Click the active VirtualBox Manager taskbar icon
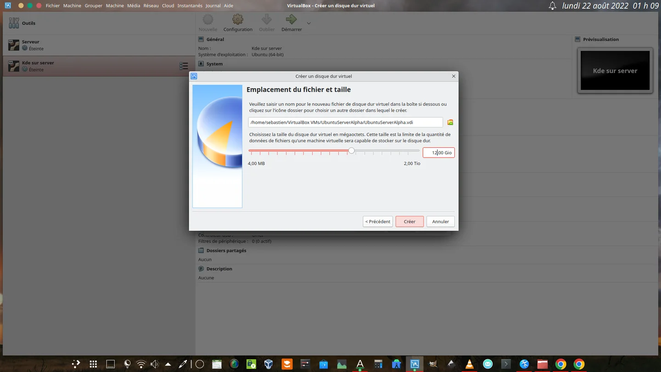 415,364
